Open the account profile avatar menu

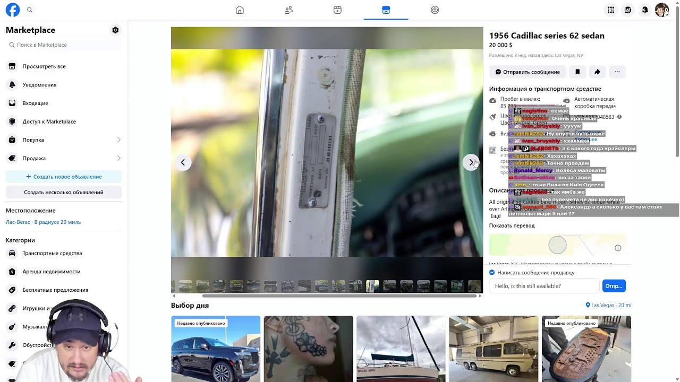pos(662,10)
